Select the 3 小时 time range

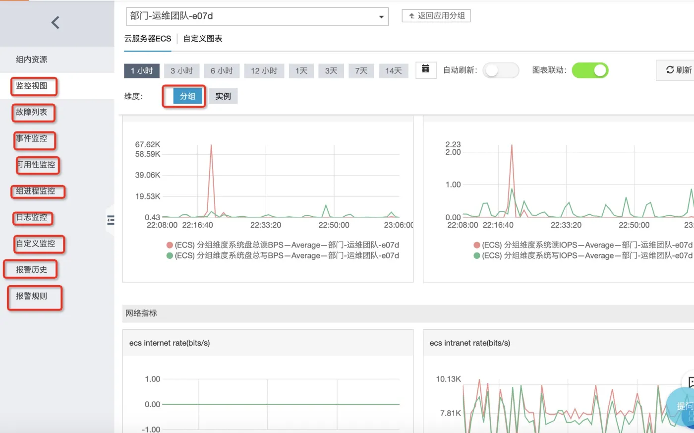[x=181, y=71]
